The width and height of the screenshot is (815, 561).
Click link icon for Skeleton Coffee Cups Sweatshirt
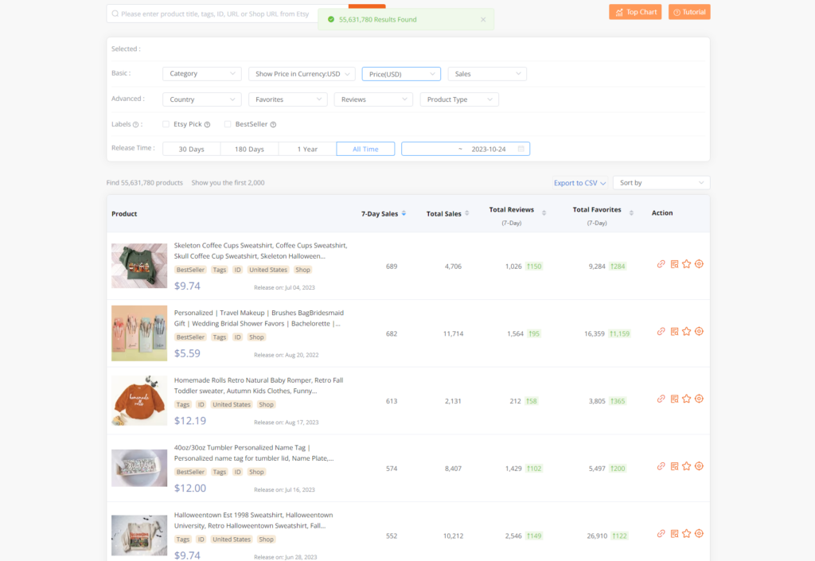(x=661, y=264)
